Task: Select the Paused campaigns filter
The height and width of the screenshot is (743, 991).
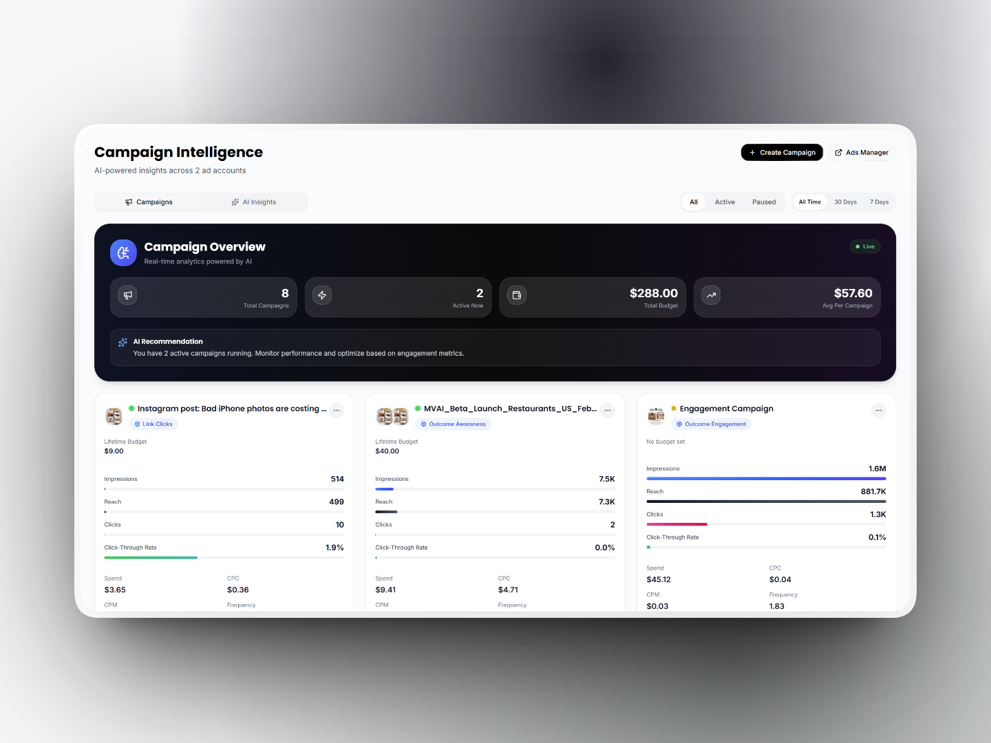Action: click(x=764, y=202)
